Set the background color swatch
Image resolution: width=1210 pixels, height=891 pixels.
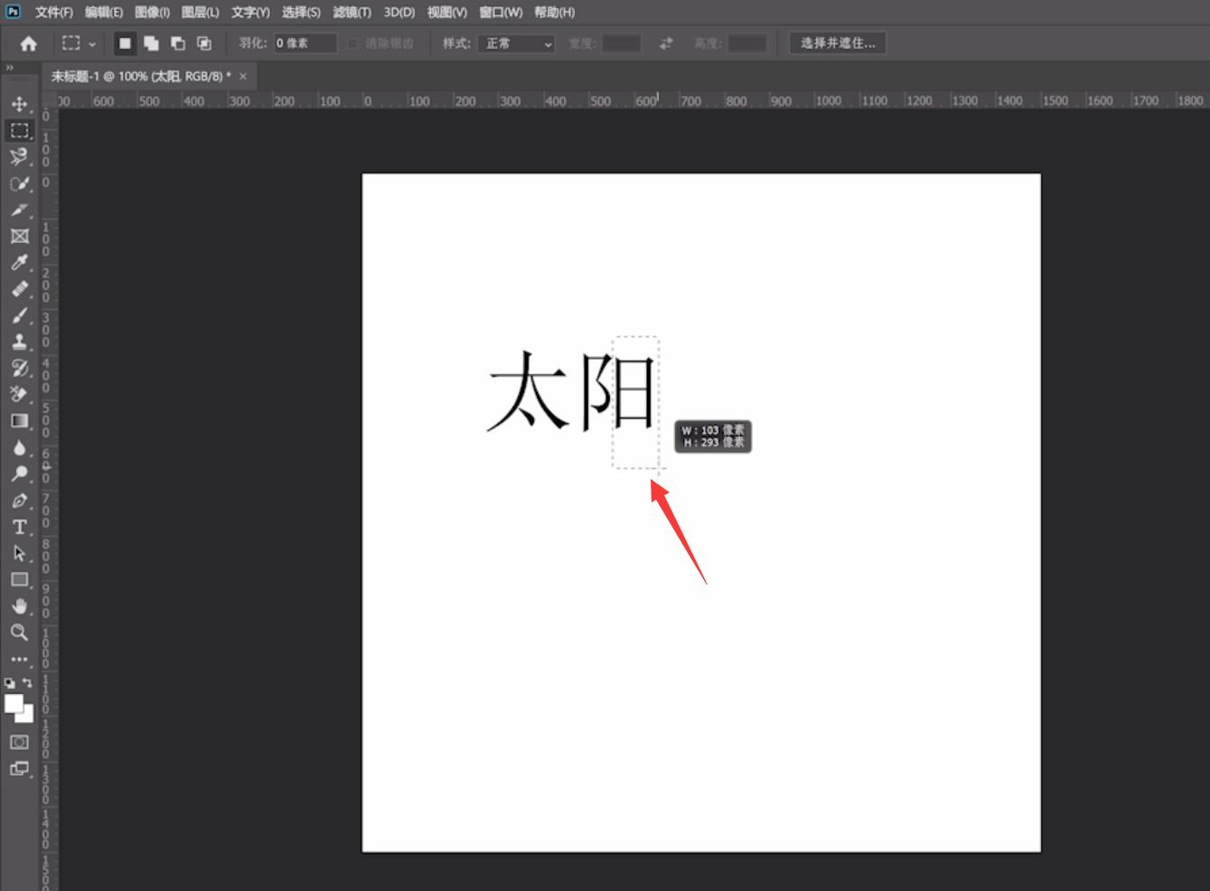(26, 716)
